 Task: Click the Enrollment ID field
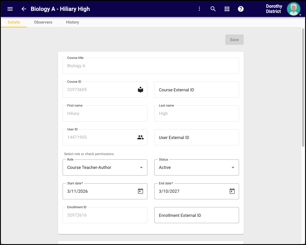(105, 215)
